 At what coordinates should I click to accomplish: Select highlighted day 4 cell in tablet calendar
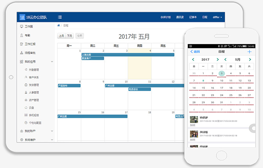pos(140,64)
